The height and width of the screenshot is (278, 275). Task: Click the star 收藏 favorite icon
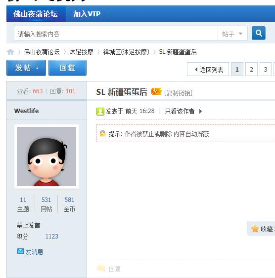pos(255,229)
